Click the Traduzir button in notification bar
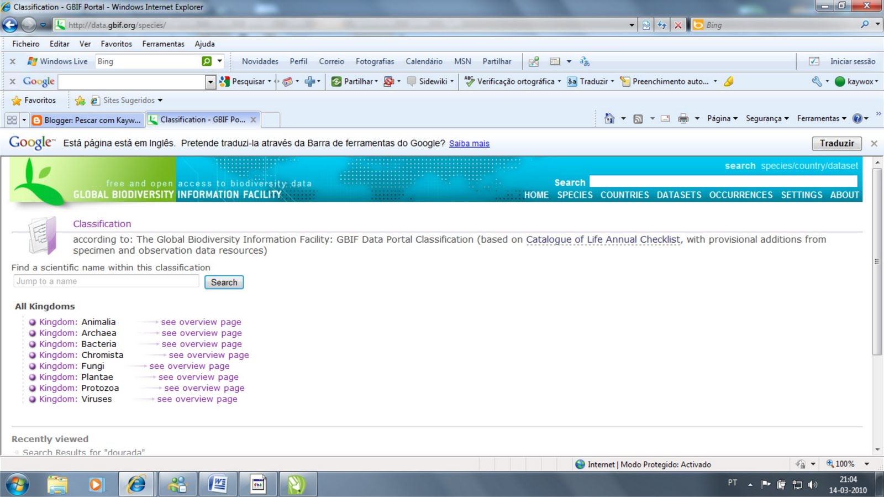The image size is (884, 497). tap(836, 143)
